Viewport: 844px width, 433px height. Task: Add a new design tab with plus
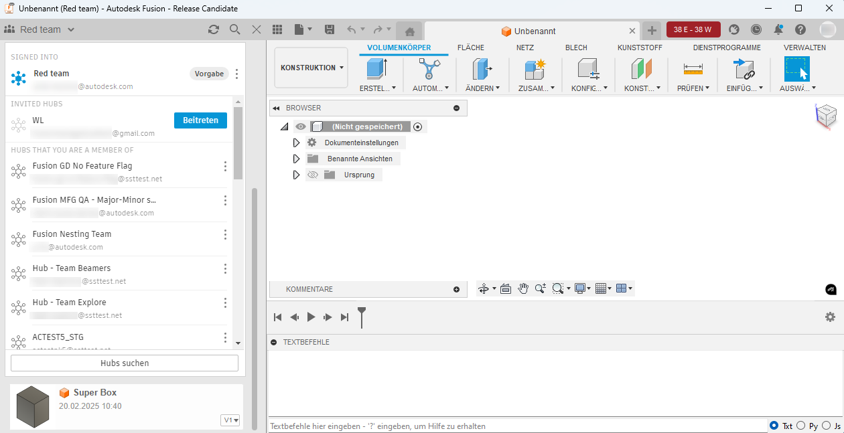tap(652, 31)
